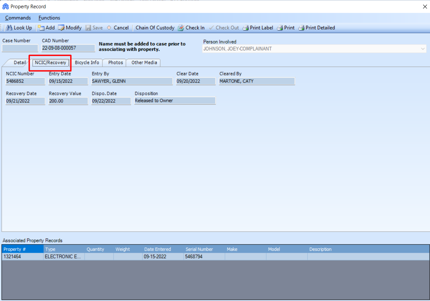Select the Print Label icon
Screen dimensions: 430x301
point(258,28)
